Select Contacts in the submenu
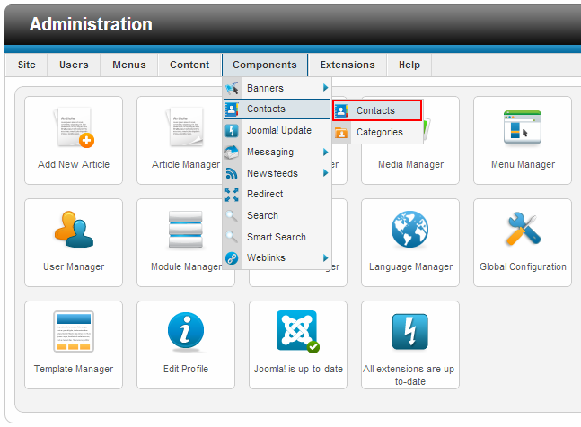 377,110
